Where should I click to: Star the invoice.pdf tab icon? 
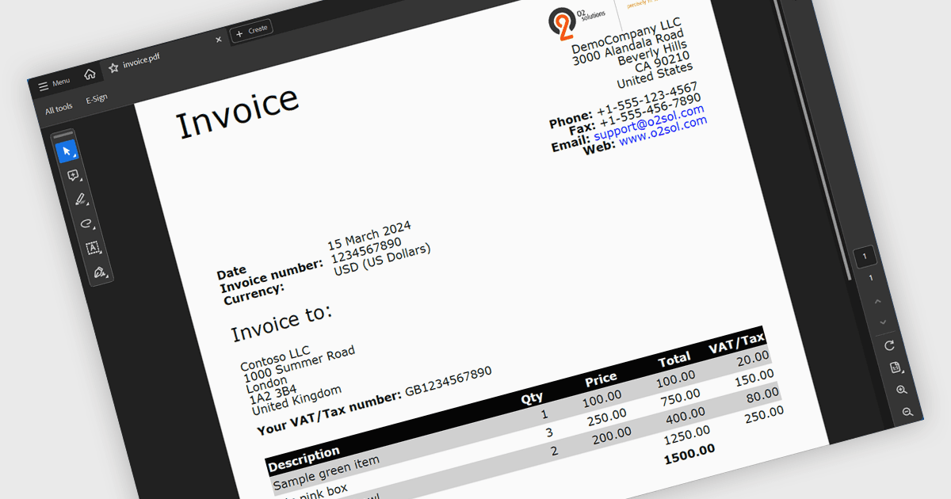[x=113, y=69]
